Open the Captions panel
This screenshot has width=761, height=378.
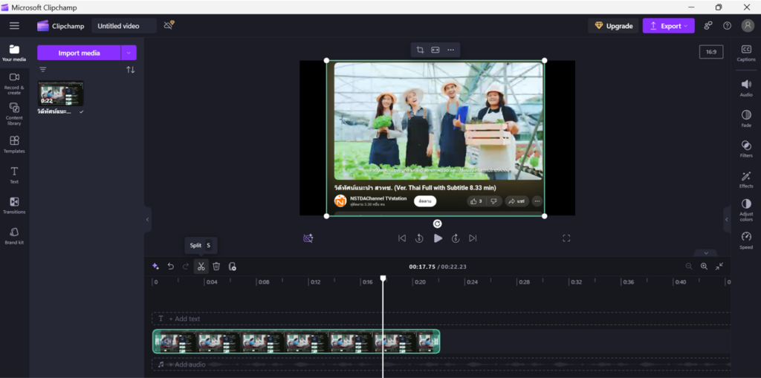click(x=746, y=53)
